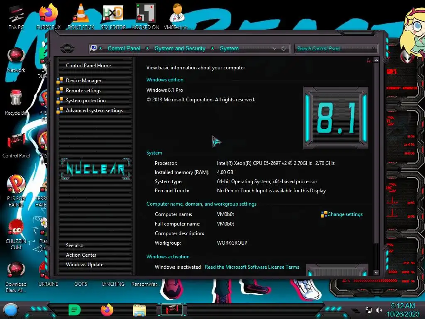Open the SEX EDITOR HxD shortcut
The width and height of the screenshot is (425, 319).
tap(113, 17)
